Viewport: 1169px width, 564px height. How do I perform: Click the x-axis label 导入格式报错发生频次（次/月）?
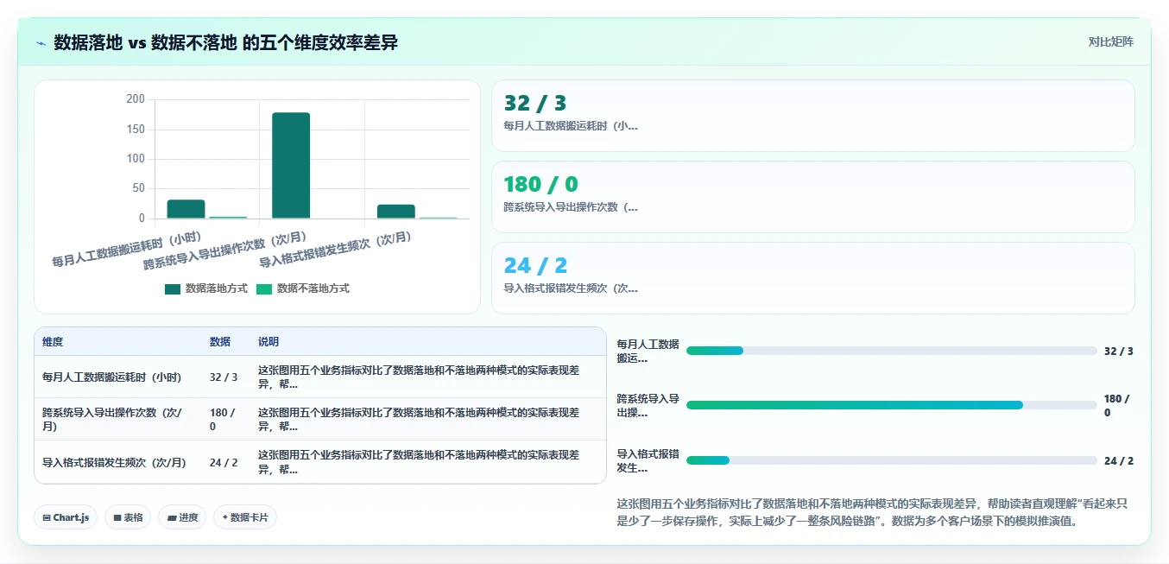(x=336, y=250)
